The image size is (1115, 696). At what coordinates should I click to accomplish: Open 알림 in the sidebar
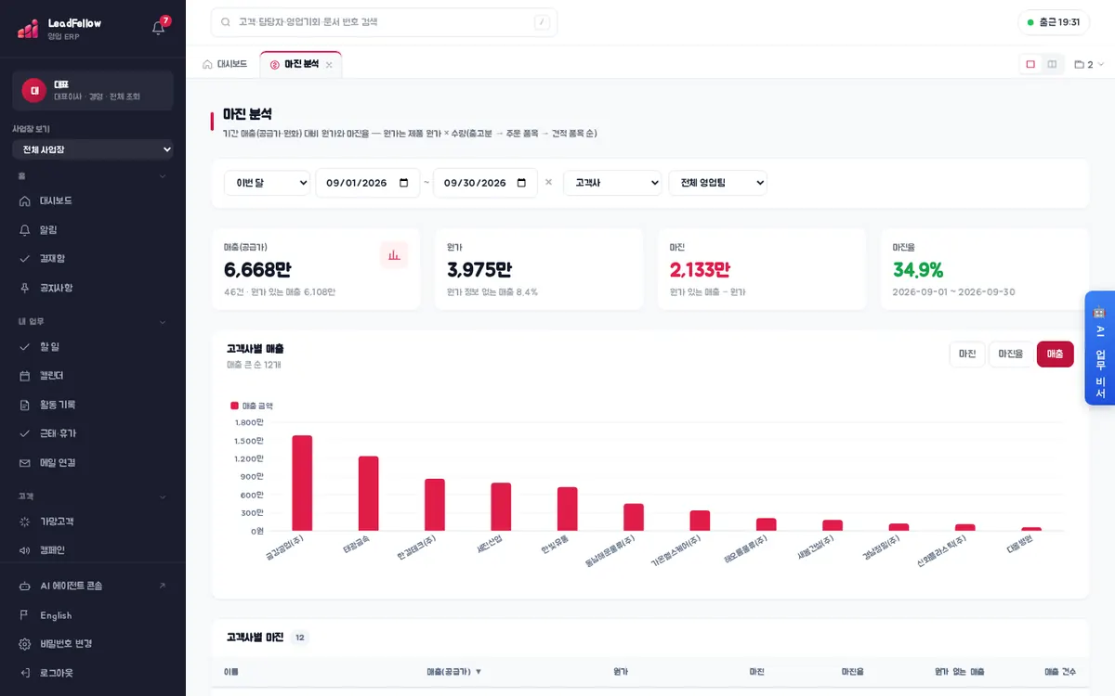point(93,230)
